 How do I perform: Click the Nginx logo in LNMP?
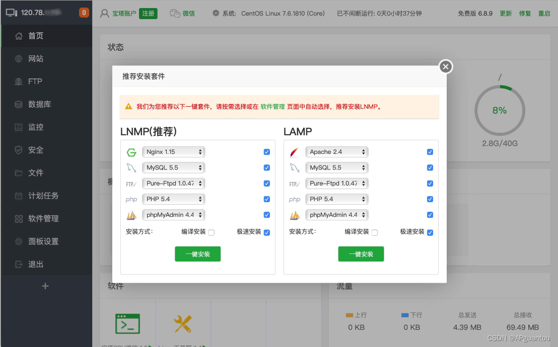(x=131, y=152)
